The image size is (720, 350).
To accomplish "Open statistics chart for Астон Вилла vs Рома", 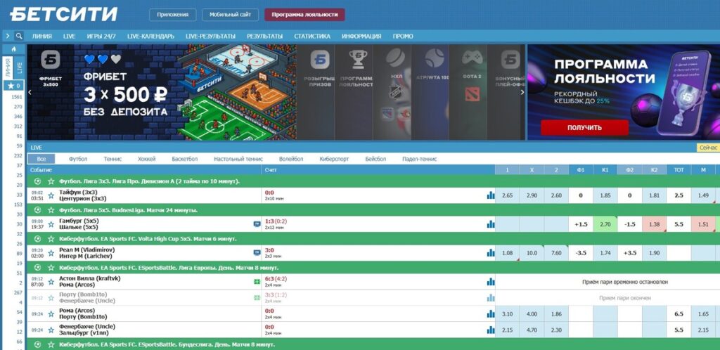I will (x=491, y=282).
